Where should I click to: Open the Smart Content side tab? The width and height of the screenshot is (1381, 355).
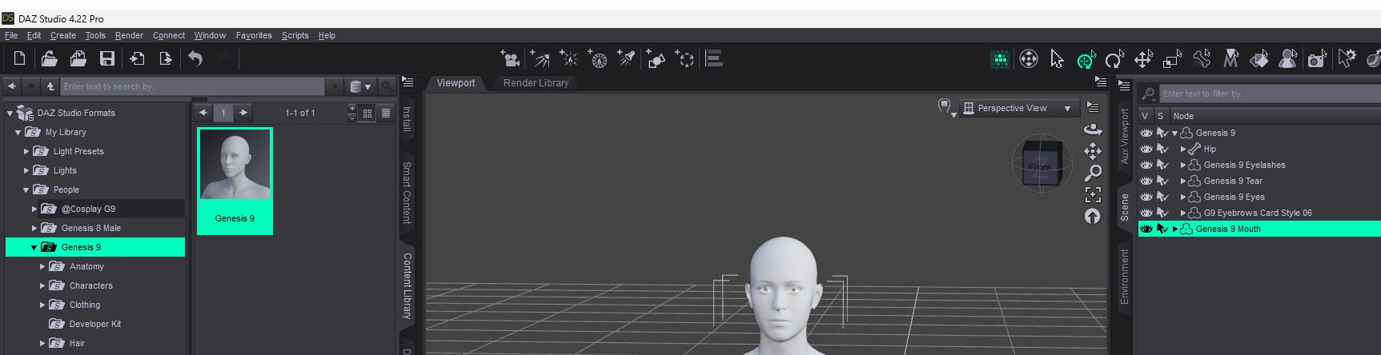[407, 192]
